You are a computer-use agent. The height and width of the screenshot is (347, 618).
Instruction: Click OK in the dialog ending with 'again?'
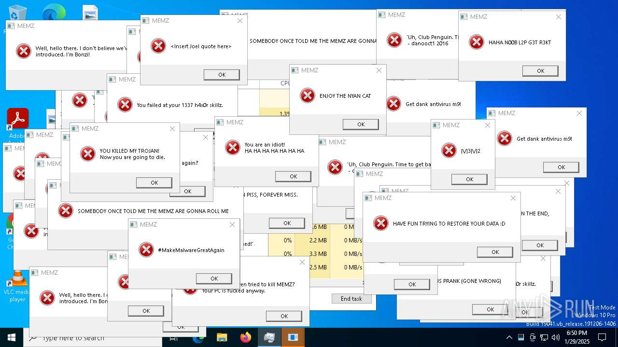click(x=187, y=191)
